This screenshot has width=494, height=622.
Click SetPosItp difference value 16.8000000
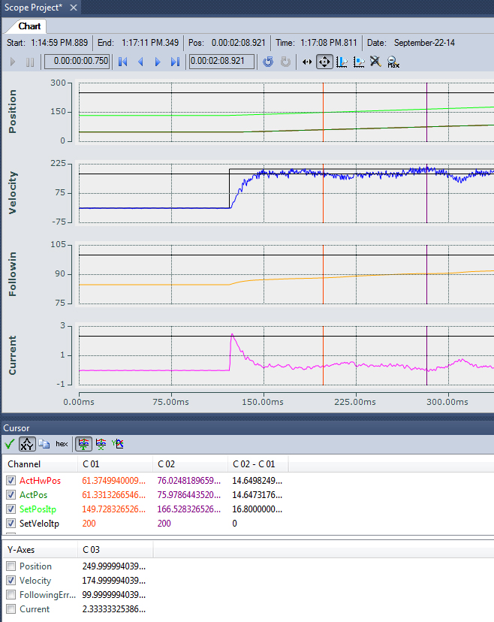click(x=258, y=509)
